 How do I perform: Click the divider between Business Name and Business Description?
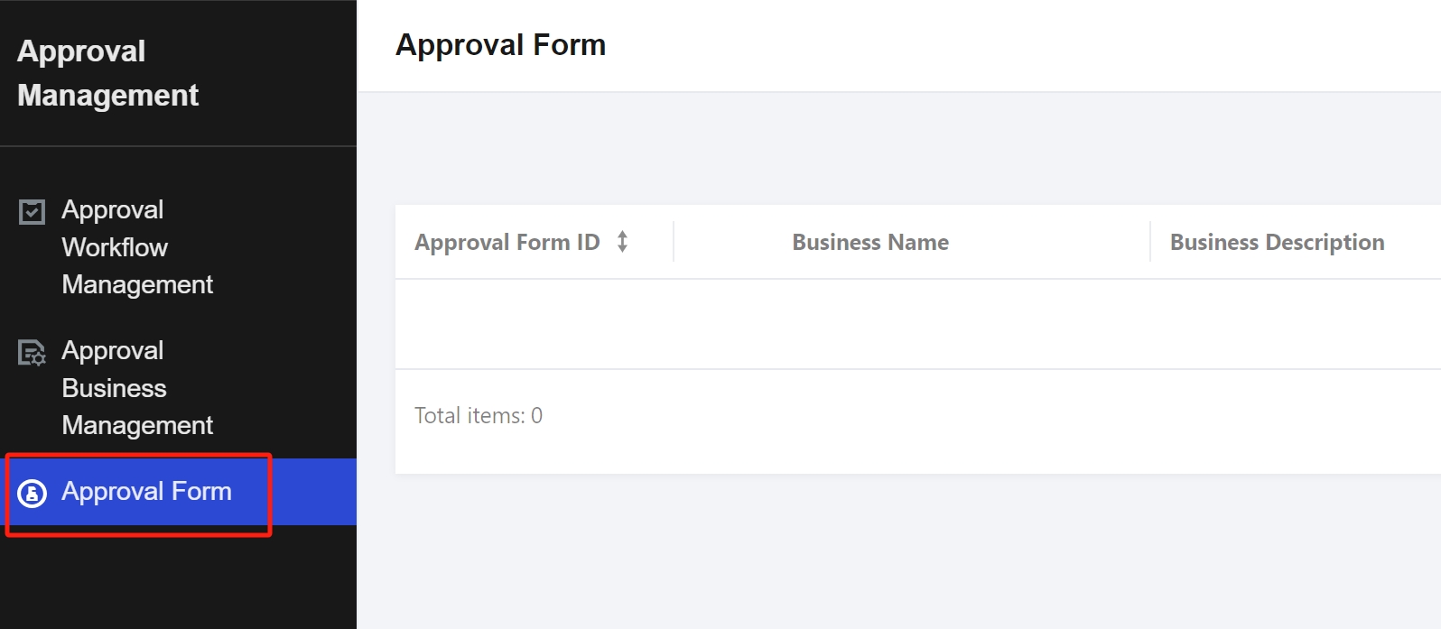click(x=1150, y=242)
